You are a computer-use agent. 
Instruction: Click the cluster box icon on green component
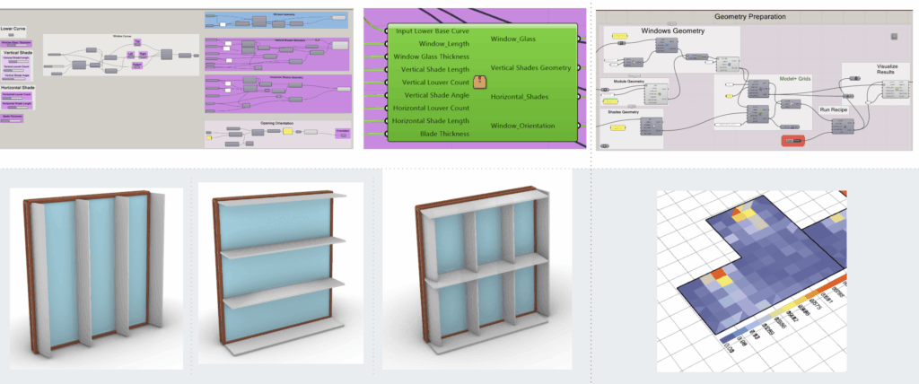pos(480,82)
